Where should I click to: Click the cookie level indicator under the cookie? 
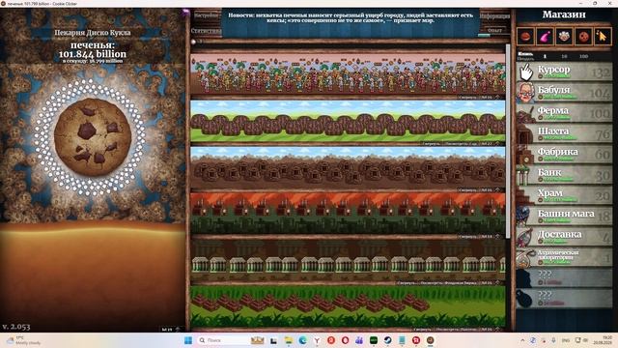[x=170, y=329]
